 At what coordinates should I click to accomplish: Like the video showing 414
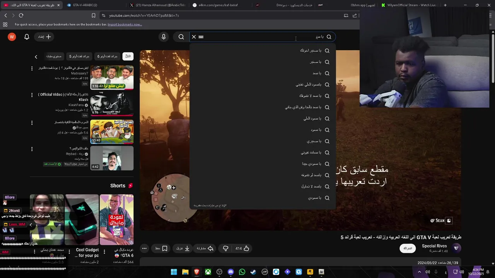(x=242, y=248)
